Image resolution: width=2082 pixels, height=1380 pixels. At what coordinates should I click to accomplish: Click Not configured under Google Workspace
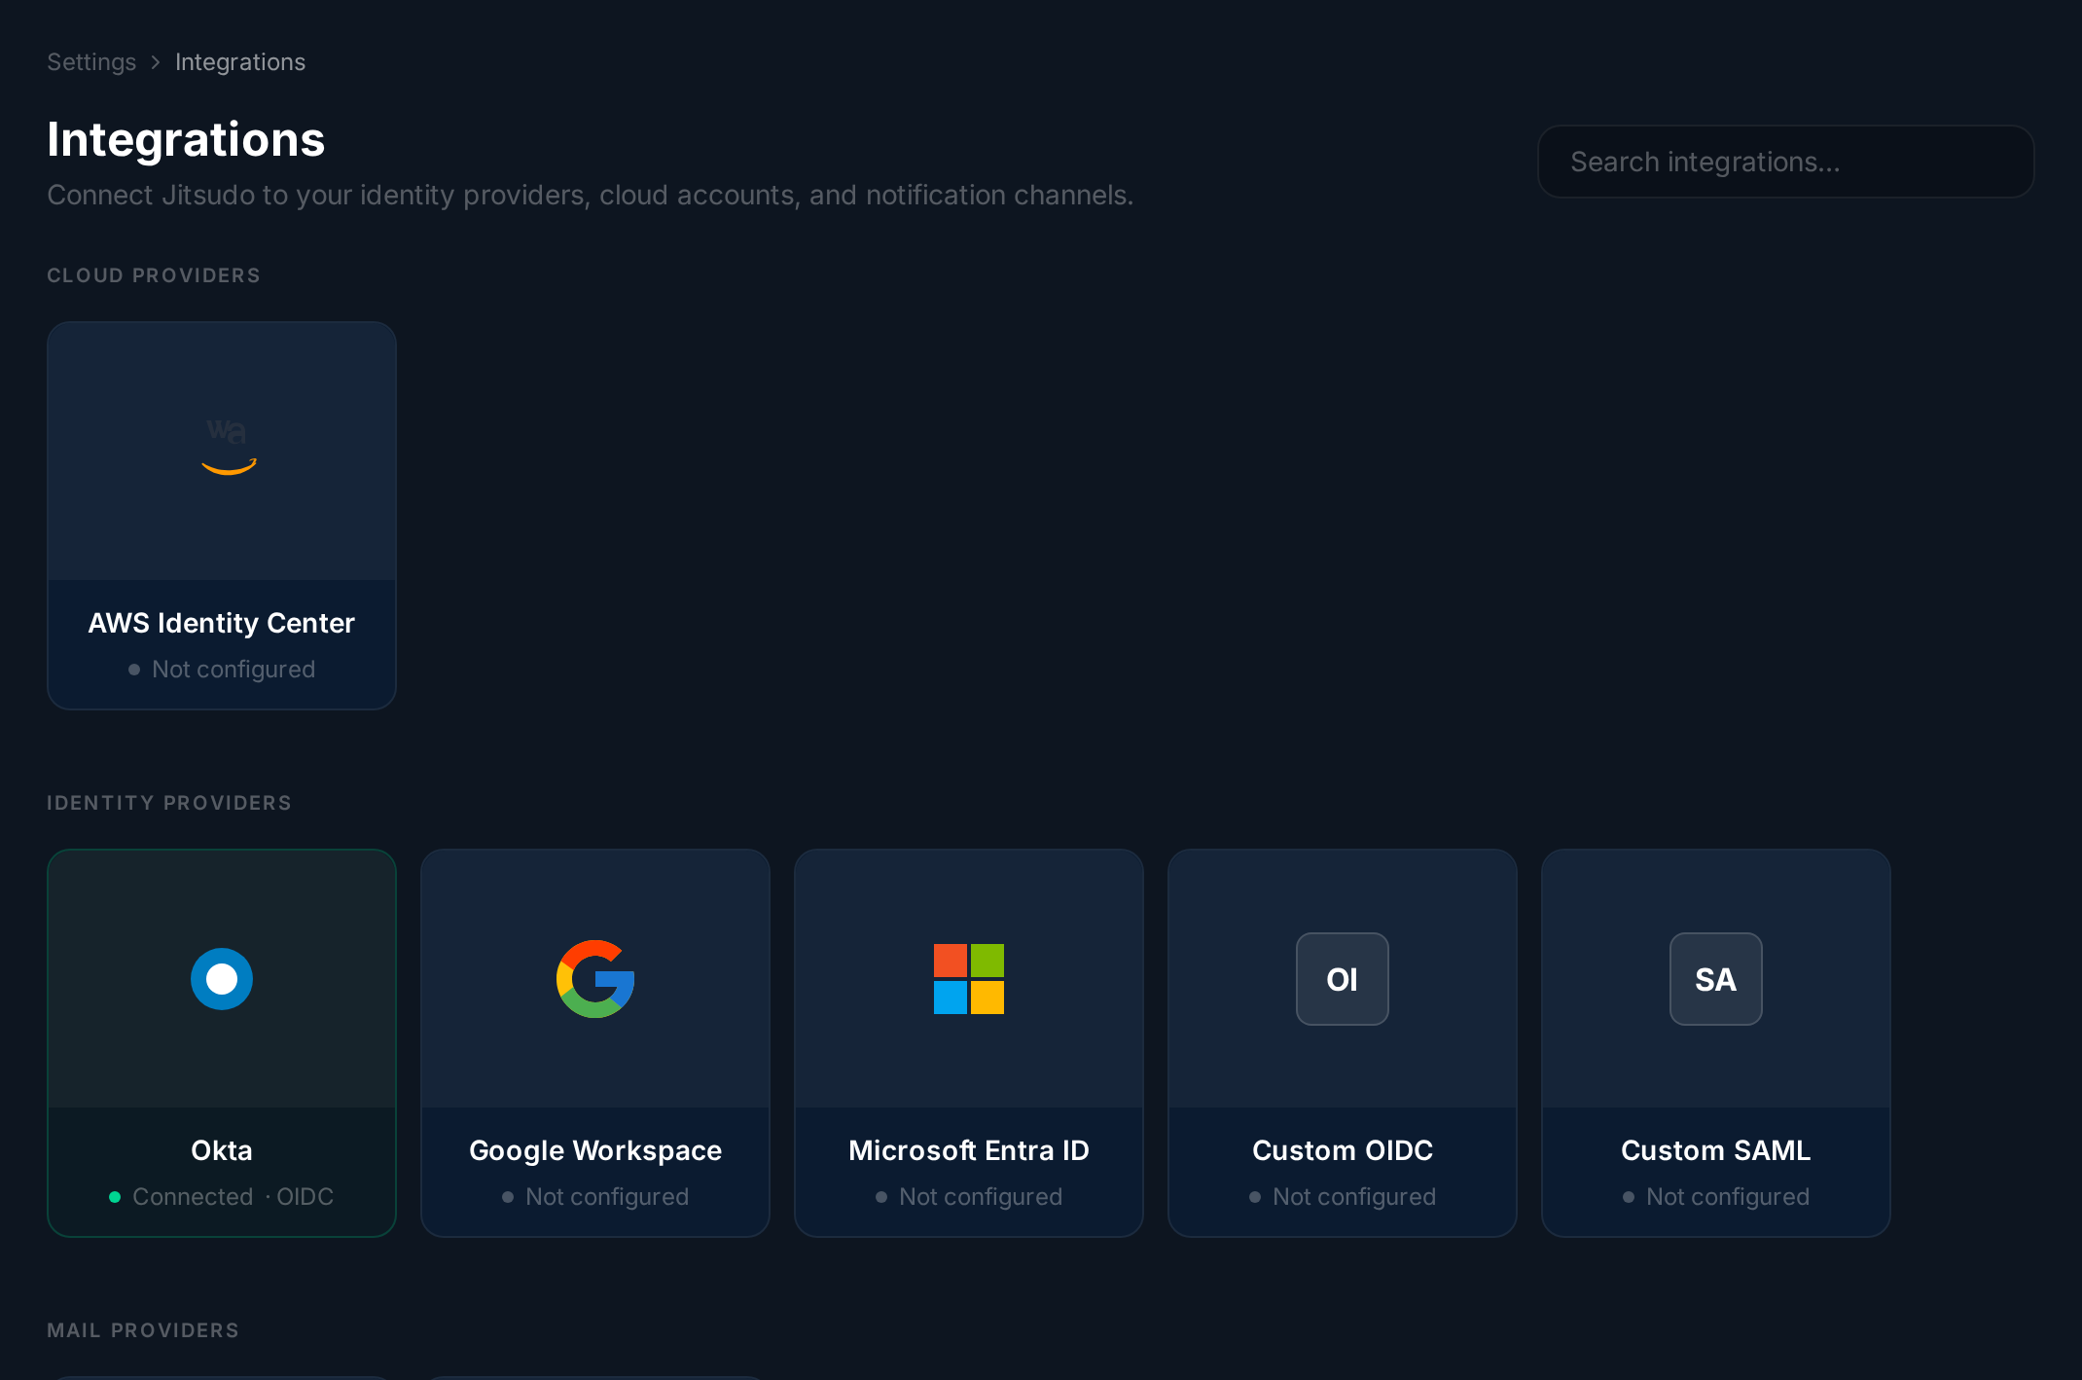coord(595,1197)
